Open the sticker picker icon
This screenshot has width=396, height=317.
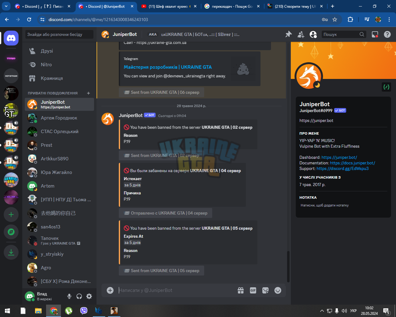click(x=265, y=290)
